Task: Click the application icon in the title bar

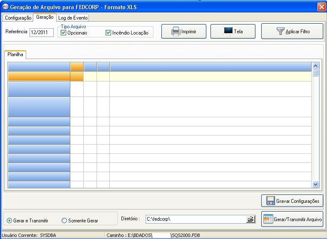Action: click(5, 7)
